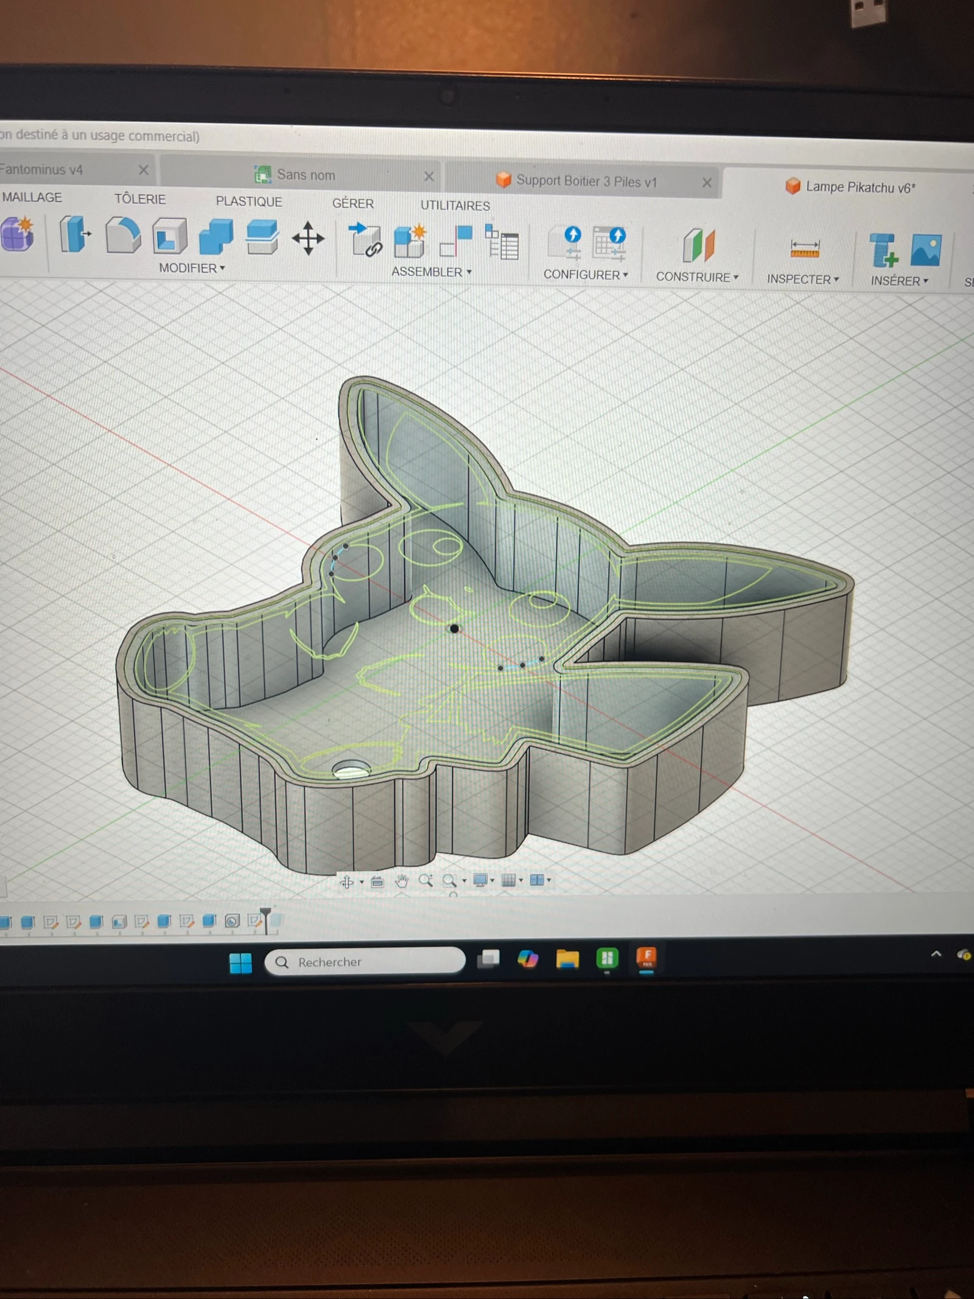Click the Viewports layout icon
Viewport: 974px width, 1299px height.
coord(537,880)
